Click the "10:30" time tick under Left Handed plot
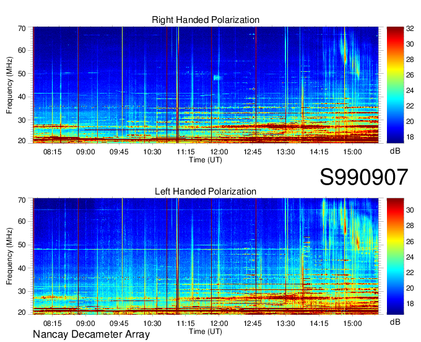Screen dimensions: 421x342 (152, 323)
